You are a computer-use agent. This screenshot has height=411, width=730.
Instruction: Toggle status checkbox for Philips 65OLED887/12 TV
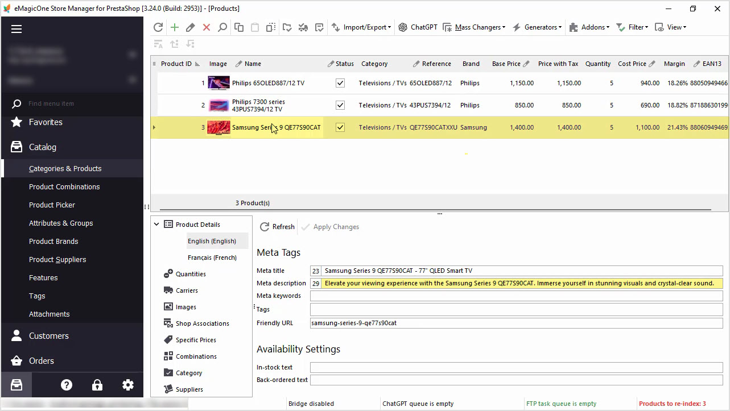(340, 83)
